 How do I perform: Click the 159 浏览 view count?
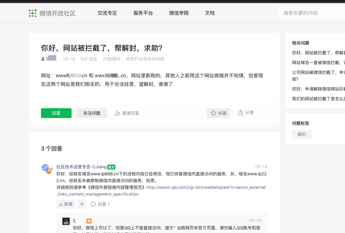click(x=88, y=59)
